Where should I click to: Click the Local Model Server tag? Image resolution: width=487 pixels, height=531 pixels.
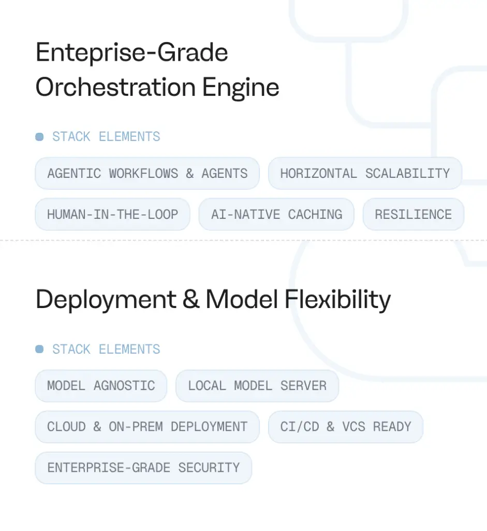(x=257, y=386)
